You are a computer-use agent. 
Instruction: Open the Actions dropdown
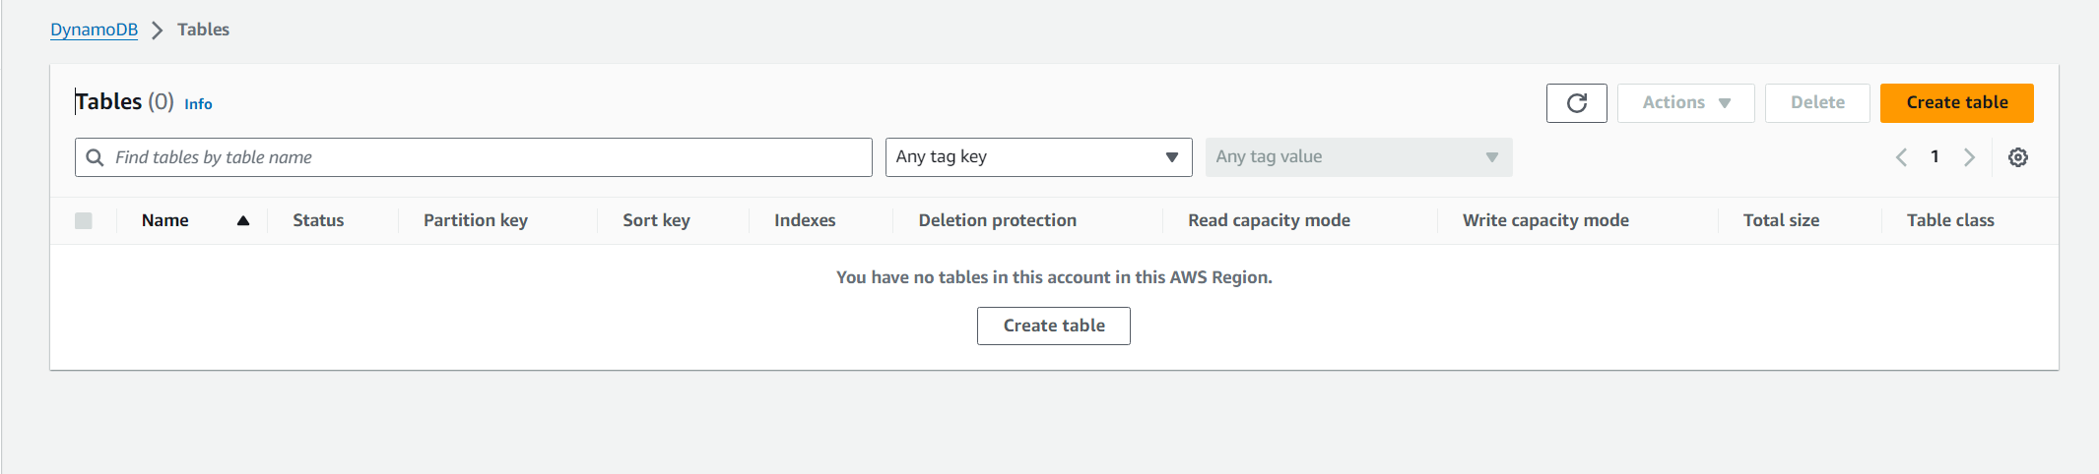1685,103
